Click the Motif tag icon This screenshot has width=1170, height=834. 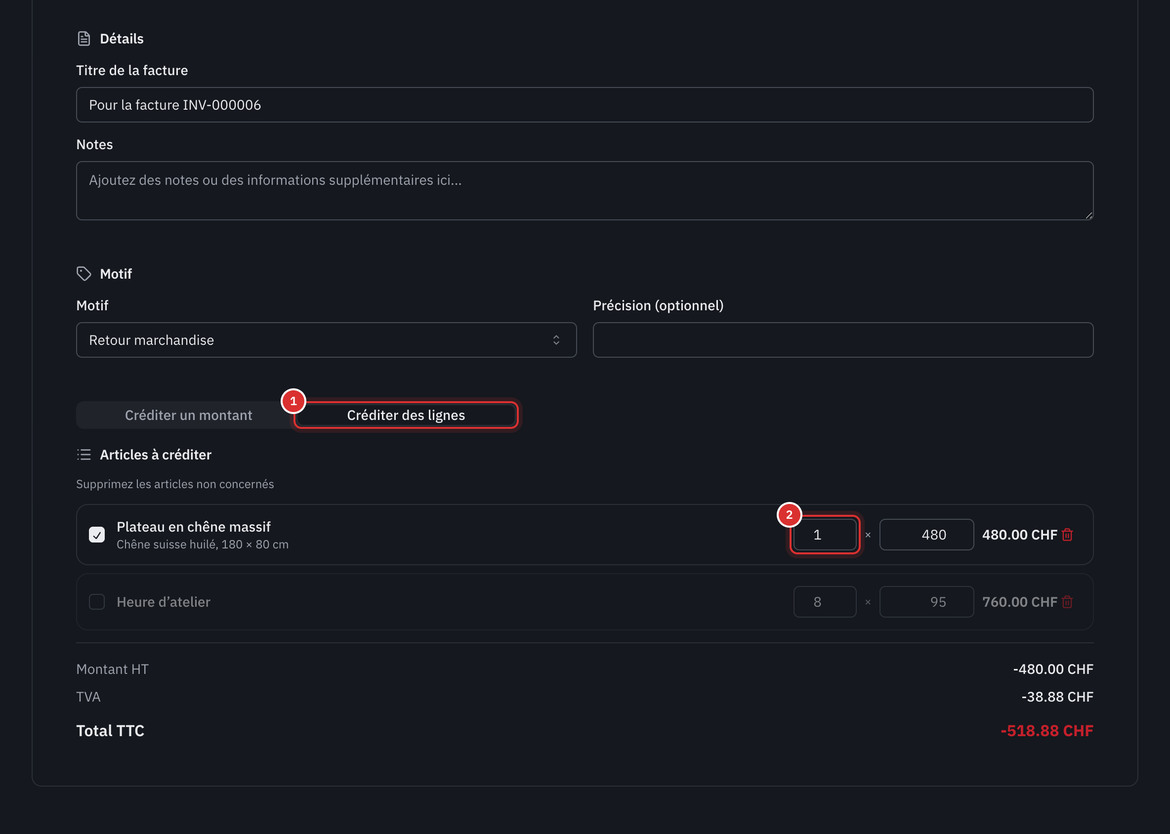84,274
